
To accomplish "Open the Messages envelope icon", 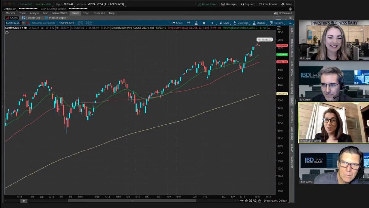I will [229, 4].
